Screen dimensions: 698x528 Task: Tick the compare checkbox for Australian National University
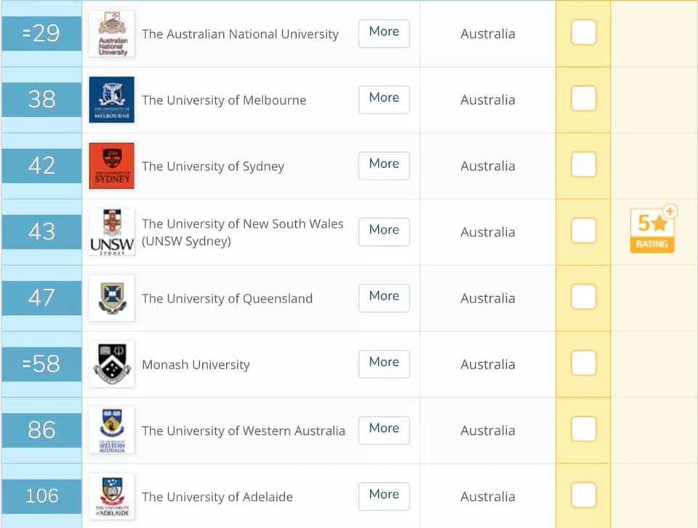584,33
